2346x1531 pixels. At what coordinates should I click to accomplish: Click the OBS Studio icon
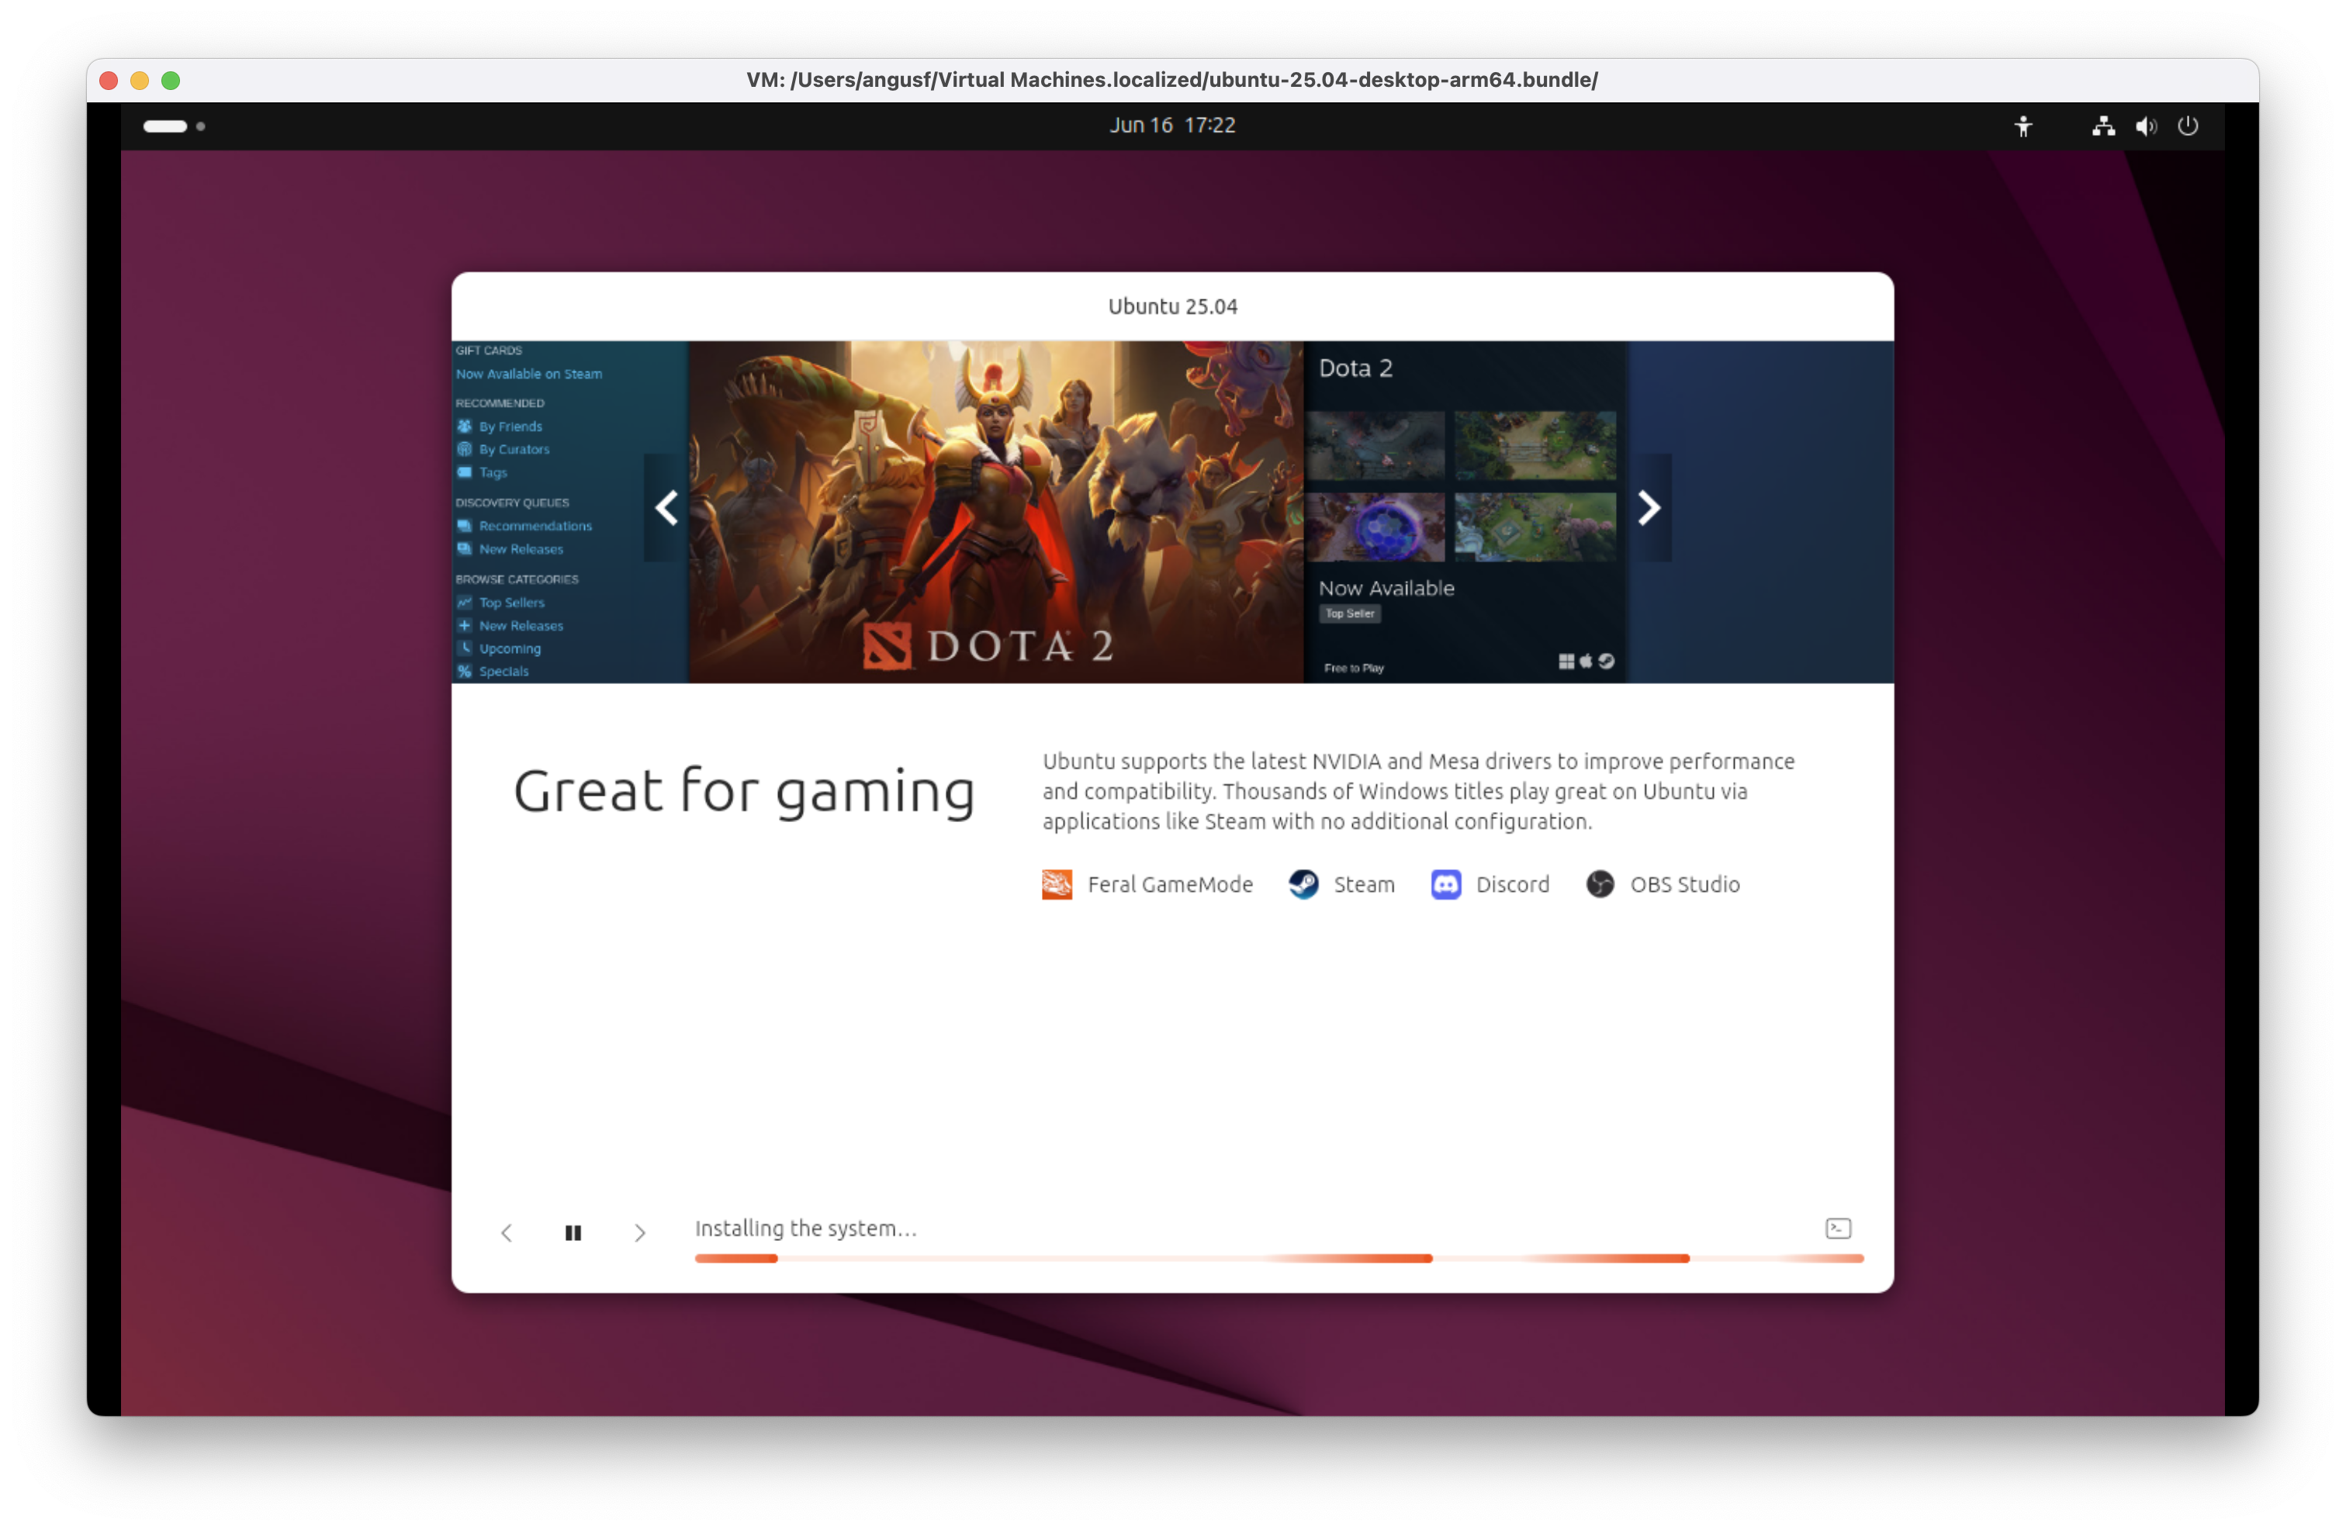[x=1600, y=885]
